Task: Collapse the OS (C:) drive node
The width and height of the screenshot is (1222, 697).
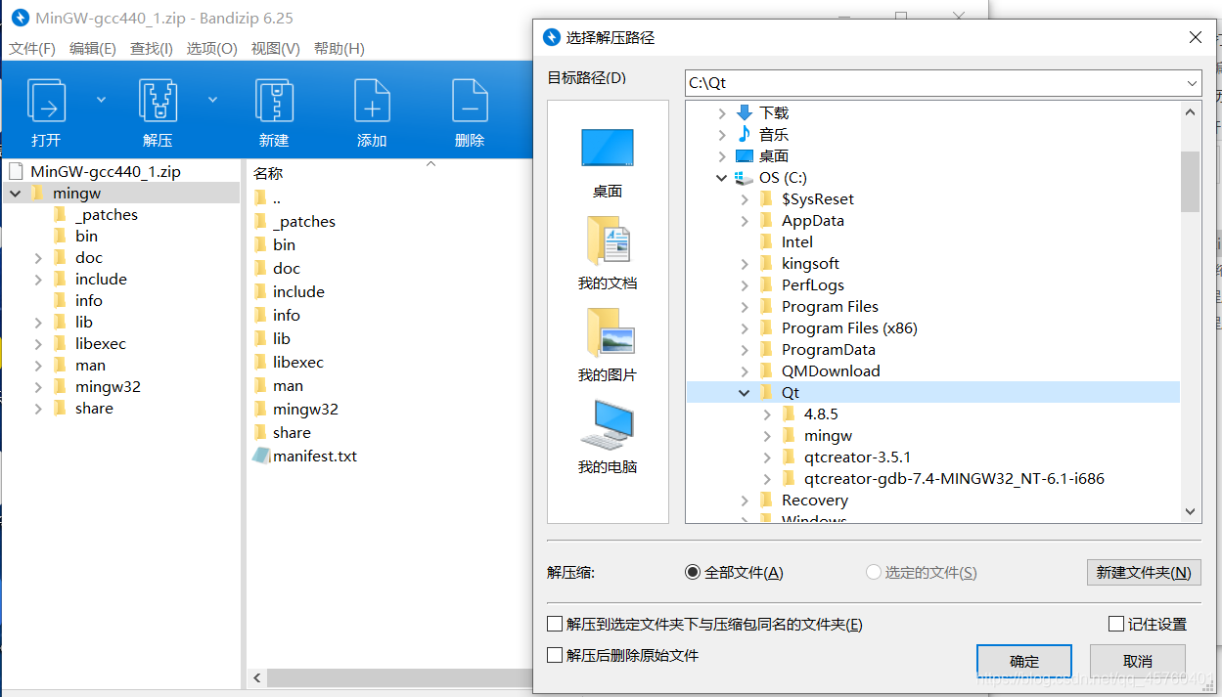Action: tap(722, 178)
